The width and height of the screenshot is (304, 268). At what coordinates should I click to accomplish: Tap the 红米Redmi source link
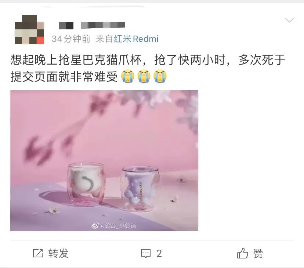(x=136, y=39)
